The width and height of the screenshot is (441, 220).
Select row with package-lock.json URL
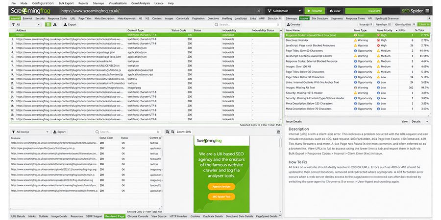145,57
